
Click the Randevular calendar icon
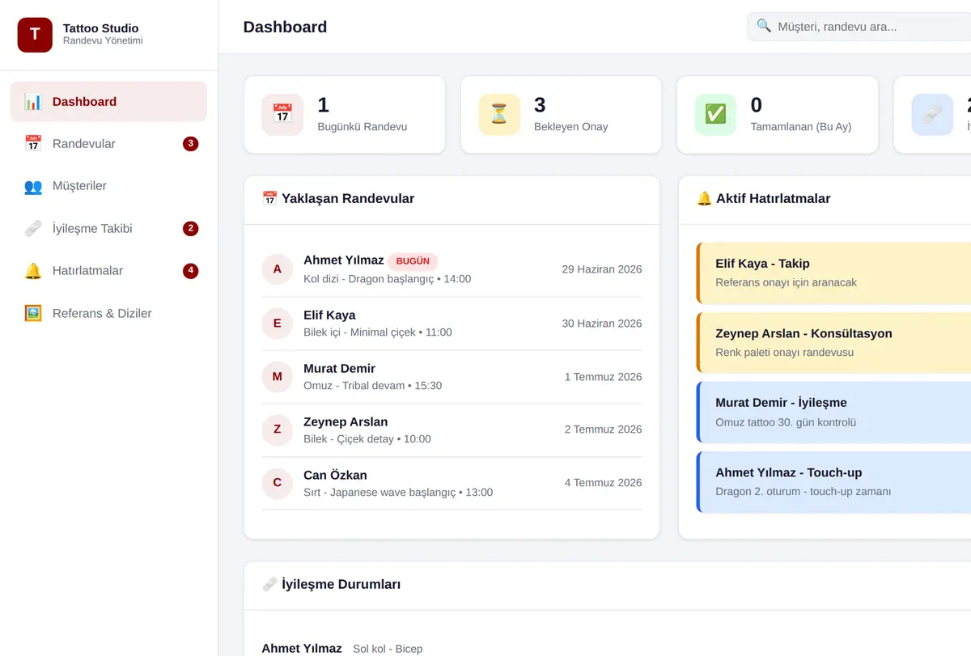tap(33, 144)
